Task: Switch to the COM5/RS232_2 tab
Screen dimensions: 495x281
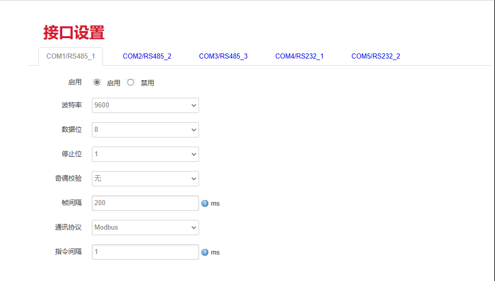Action: (376, 57)
